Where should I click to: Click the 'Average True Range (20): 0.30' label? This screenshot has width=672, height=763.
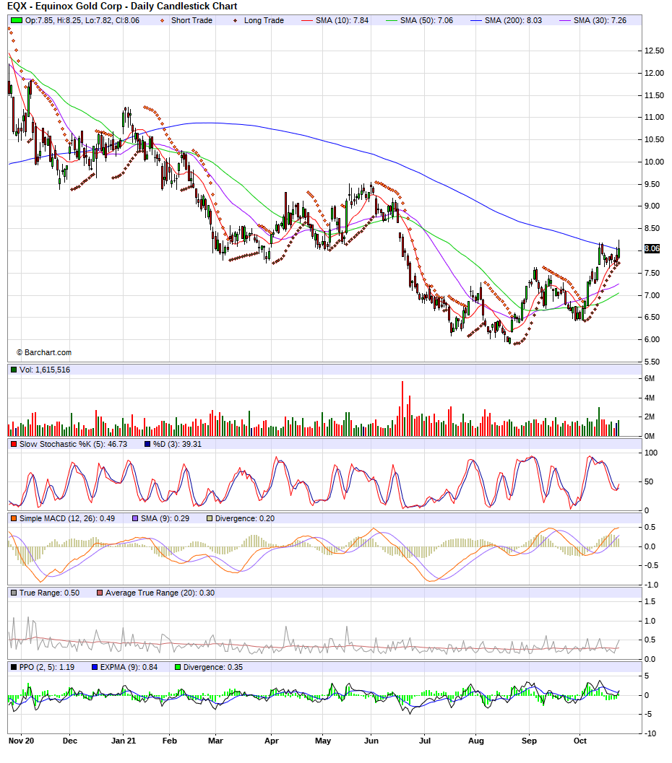coord(160,593)
